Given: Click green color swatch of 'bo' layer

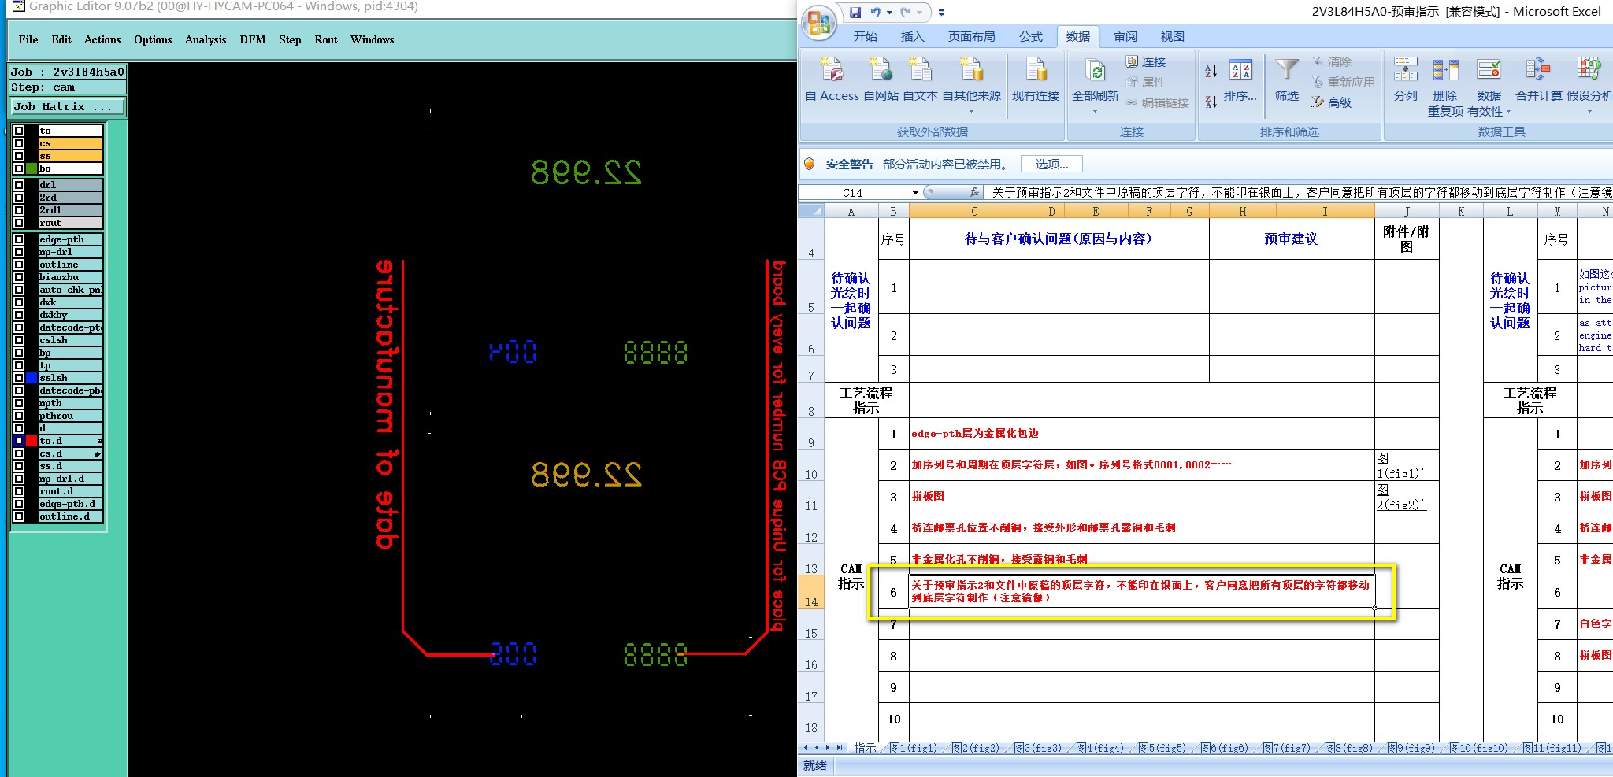Looking at the screenshot, I should (32, 168).
